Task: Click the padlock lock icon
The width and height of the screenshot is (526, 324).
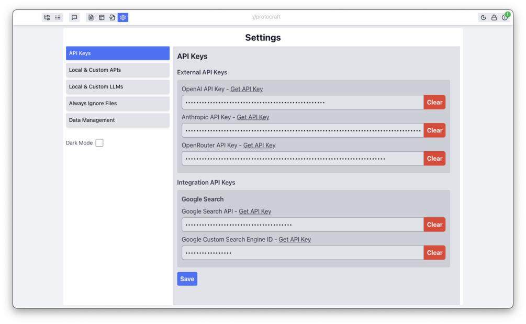Action: click(x=494, y=17)
